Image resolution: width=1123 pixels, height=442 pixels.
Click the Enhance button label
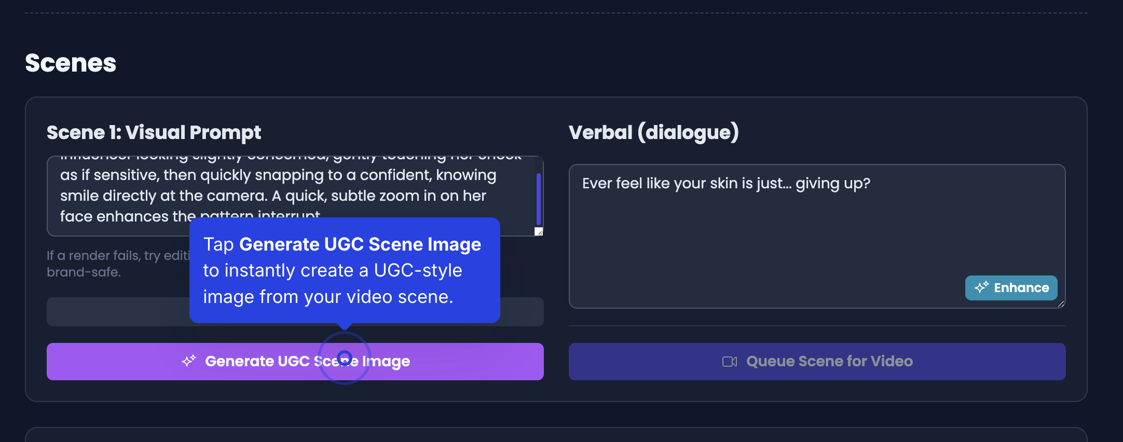coord(1021,288)
